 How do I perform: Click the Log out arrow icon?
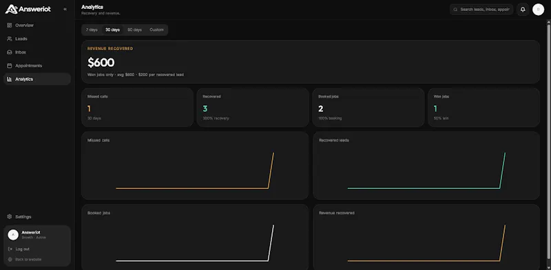(10, 249)
